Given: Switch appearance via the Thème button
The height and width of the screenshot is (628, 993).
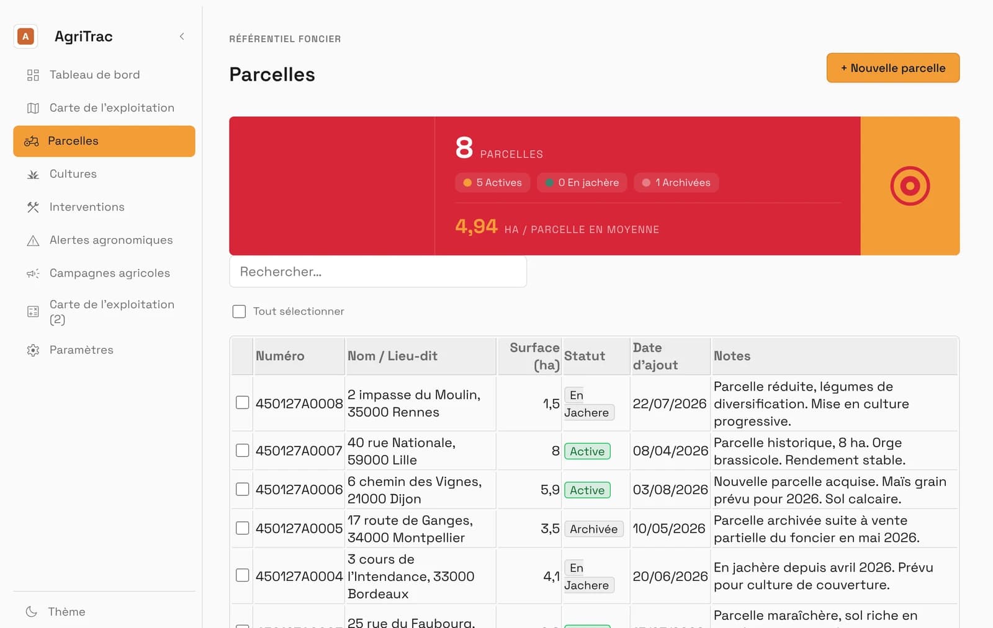Looking at the screenshot, I should pyautogui.click(x=104, y=612).
